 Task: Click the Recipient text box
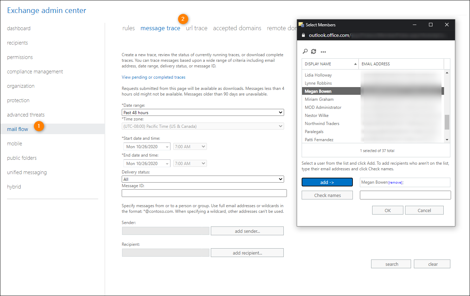166,253
